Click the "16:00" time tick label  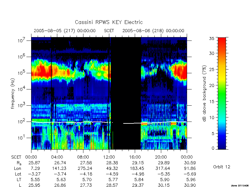135,157
